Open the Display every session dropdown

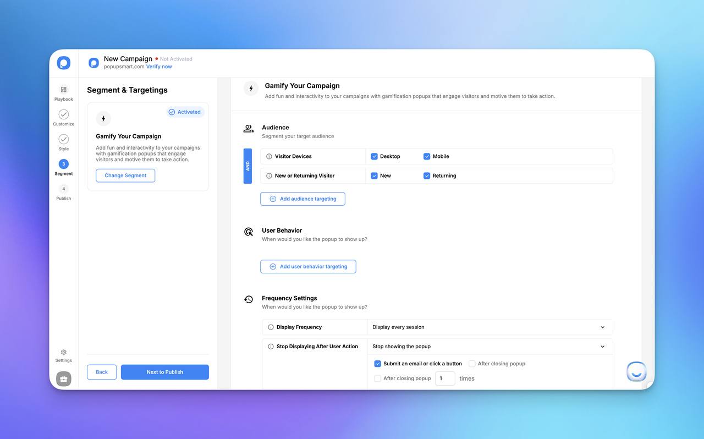click(x=490, y=327)
